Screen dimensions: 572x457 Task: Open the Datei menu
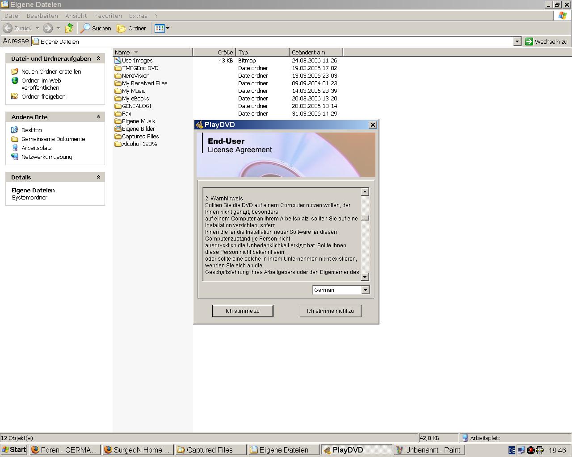12,16
